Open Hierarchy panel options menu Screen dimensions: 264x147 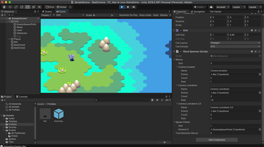pyautogui.click(x=38, y=11)
